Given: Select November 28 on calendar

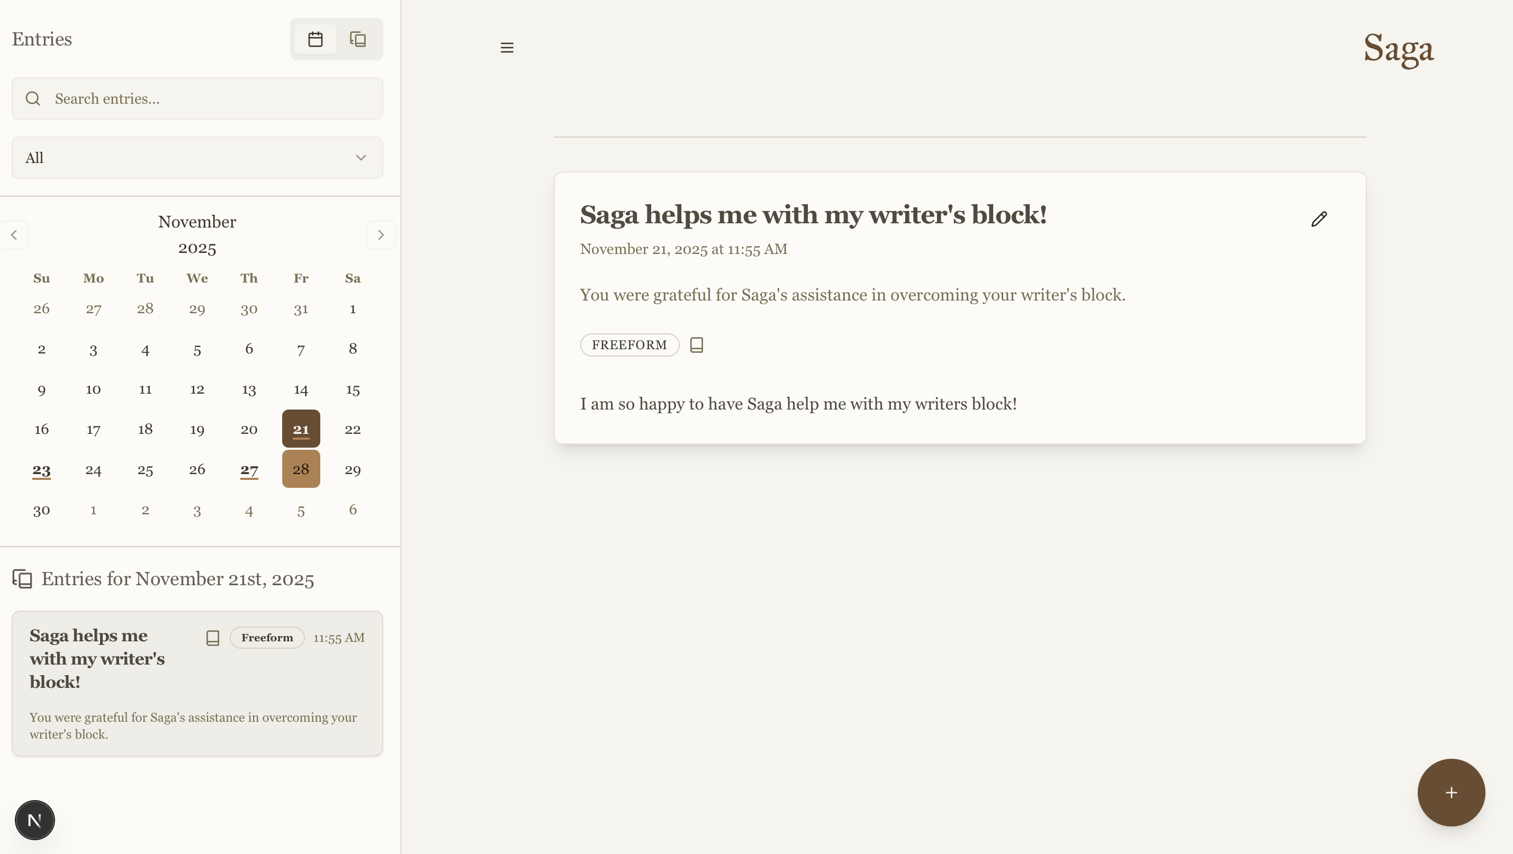Looking at the screenshot, I should coord(301,469).
